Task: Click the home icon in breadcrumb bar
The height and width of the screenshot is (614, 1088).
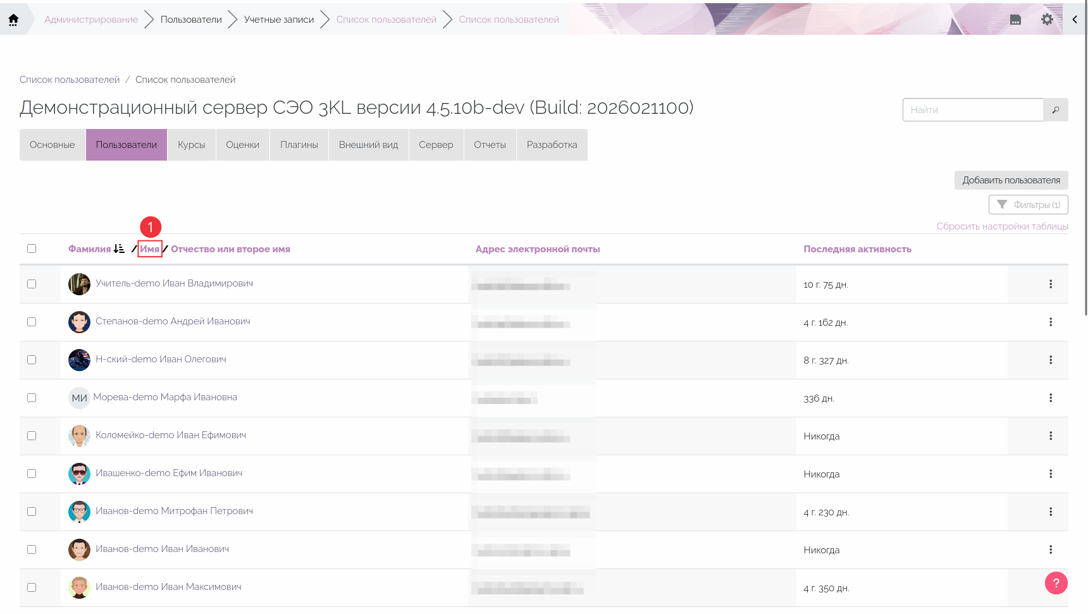Action: pos(13,20)
